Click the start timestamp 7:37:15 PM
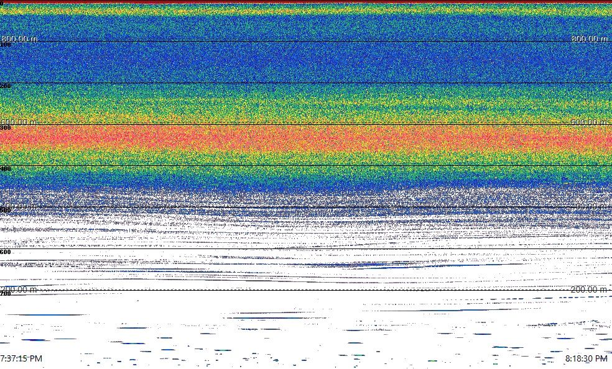 pyautogui.click(x=21, y=358)
